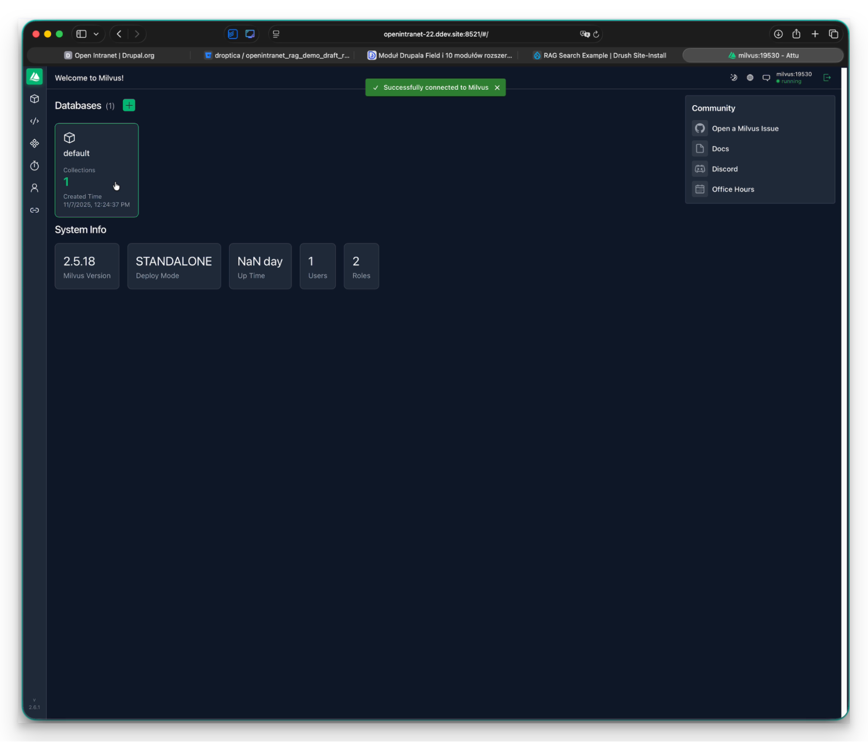Open the Databases view in the sidebar
The image size is (868, 742).
pos(34,99)
